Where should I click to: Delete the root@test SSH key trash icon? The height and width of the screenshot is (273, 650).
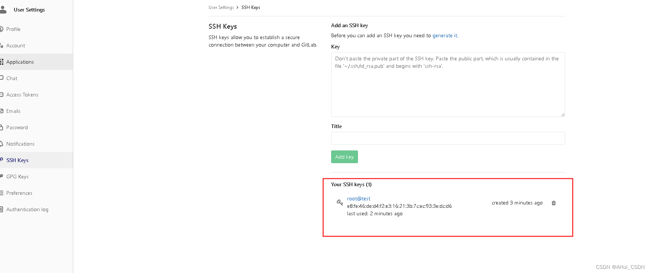(x=554, y=203)
